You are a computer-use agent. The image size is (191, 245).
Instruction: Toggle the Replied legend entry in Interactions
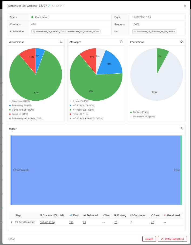pyautogui.click(x=140, y=112)
